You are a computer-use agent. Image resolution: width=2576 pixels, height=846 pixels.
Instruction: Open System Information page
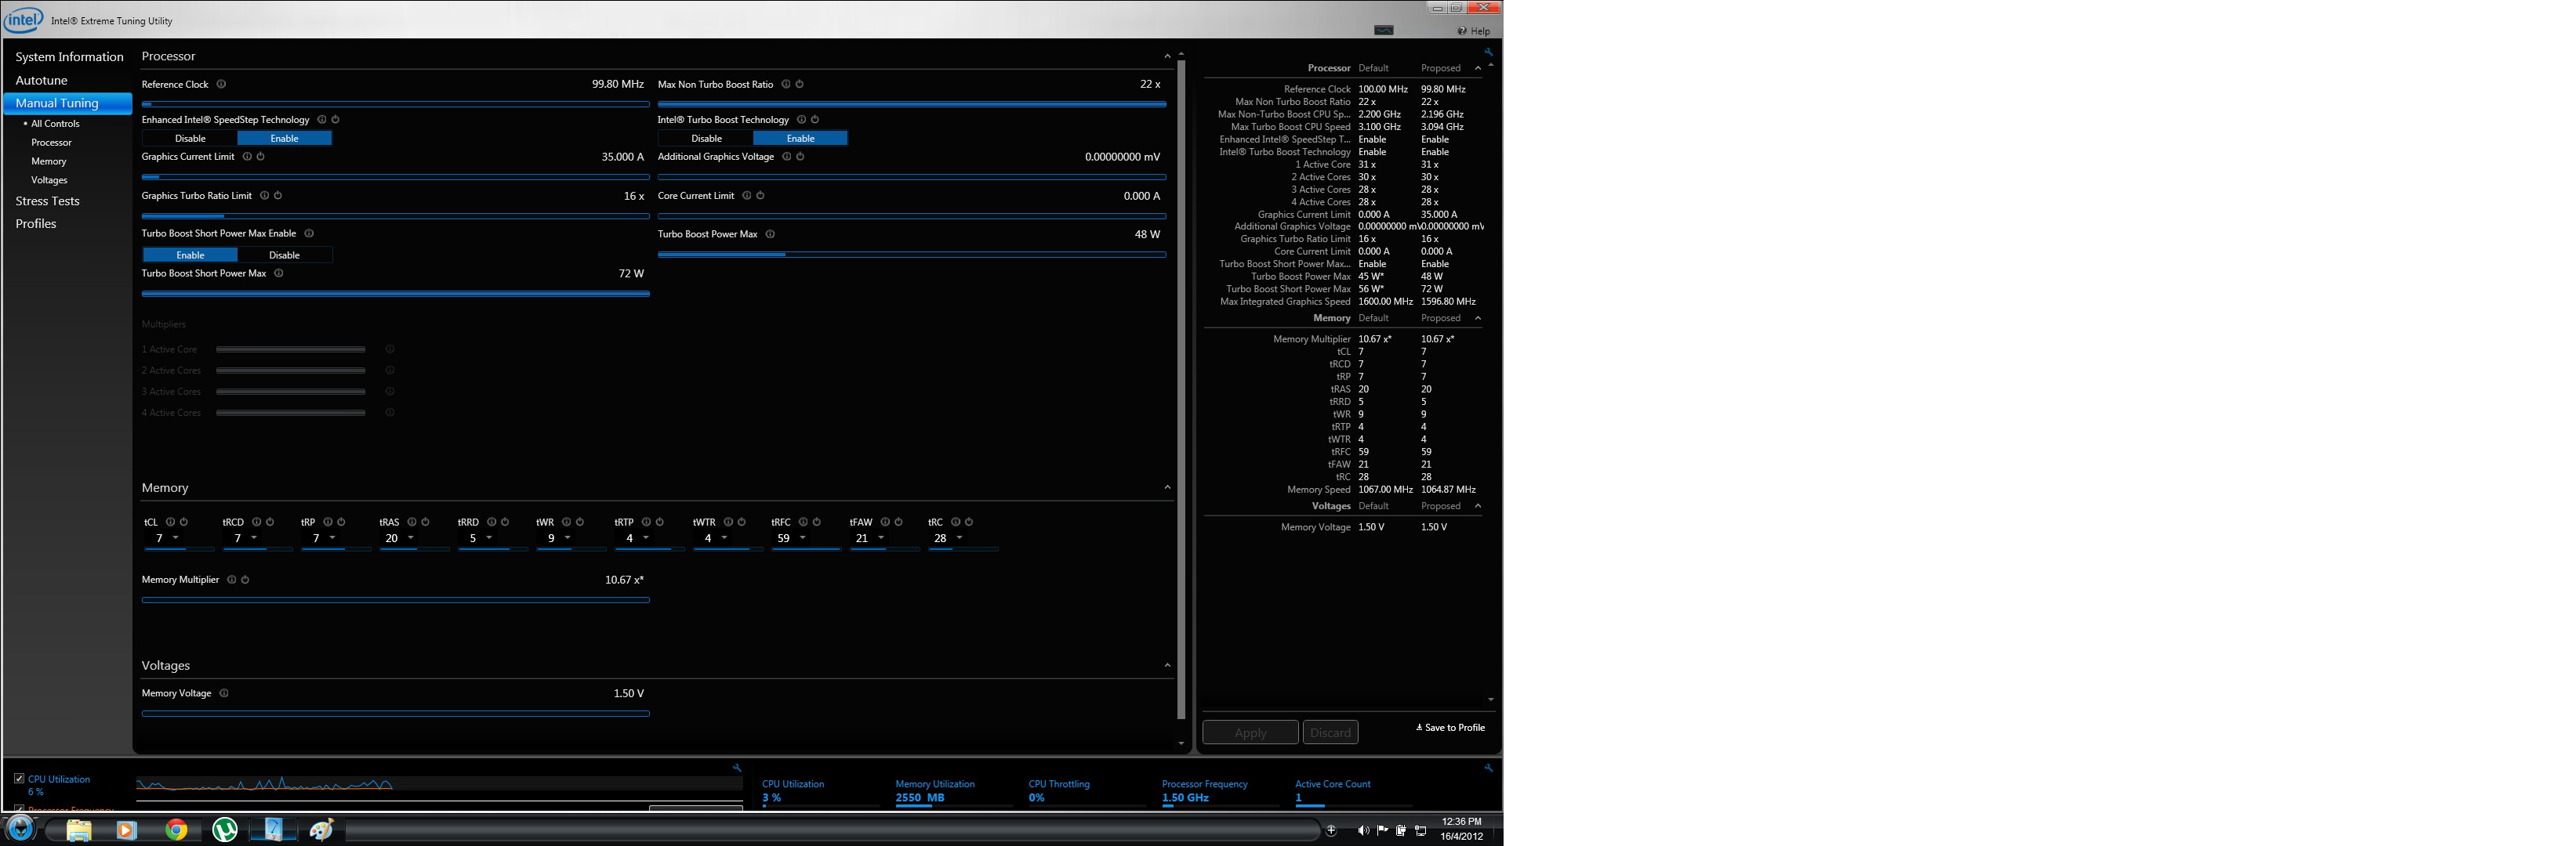[x=69, y=57]
